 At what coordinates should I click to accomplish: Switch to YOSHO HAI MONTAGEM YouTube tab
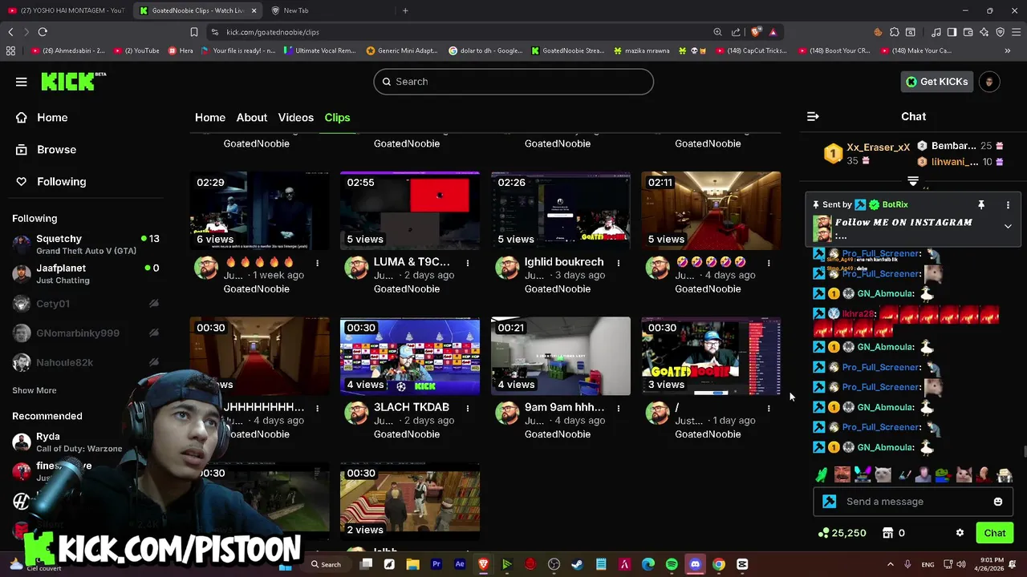point(66,10)
